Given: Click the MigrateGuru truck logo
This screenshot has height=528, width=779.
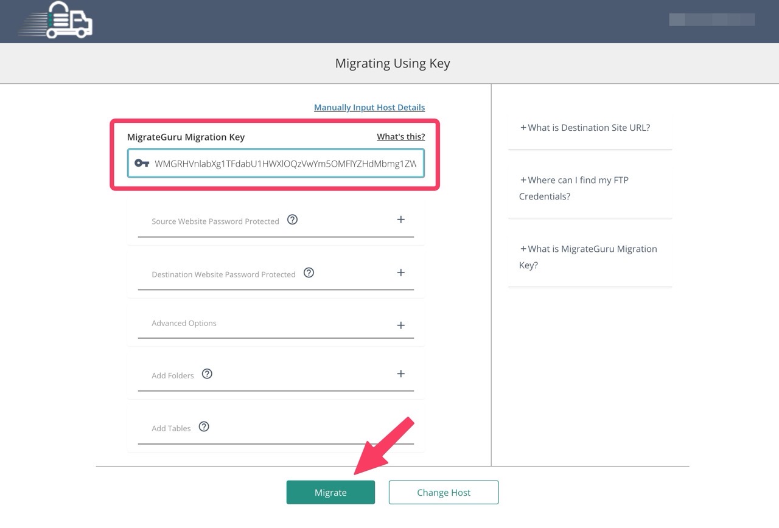Looking at the screenshot, I should 55,19.
